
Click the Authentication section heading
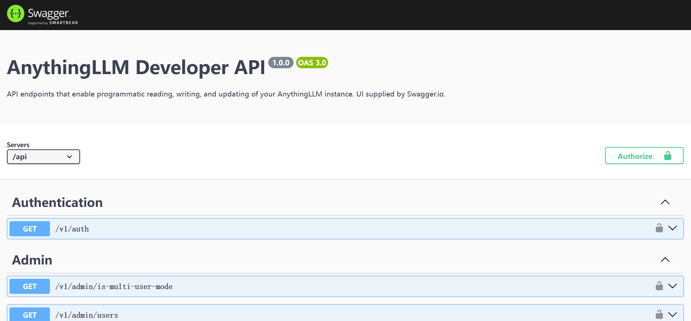pyautogui.click(x=58, y=203)
